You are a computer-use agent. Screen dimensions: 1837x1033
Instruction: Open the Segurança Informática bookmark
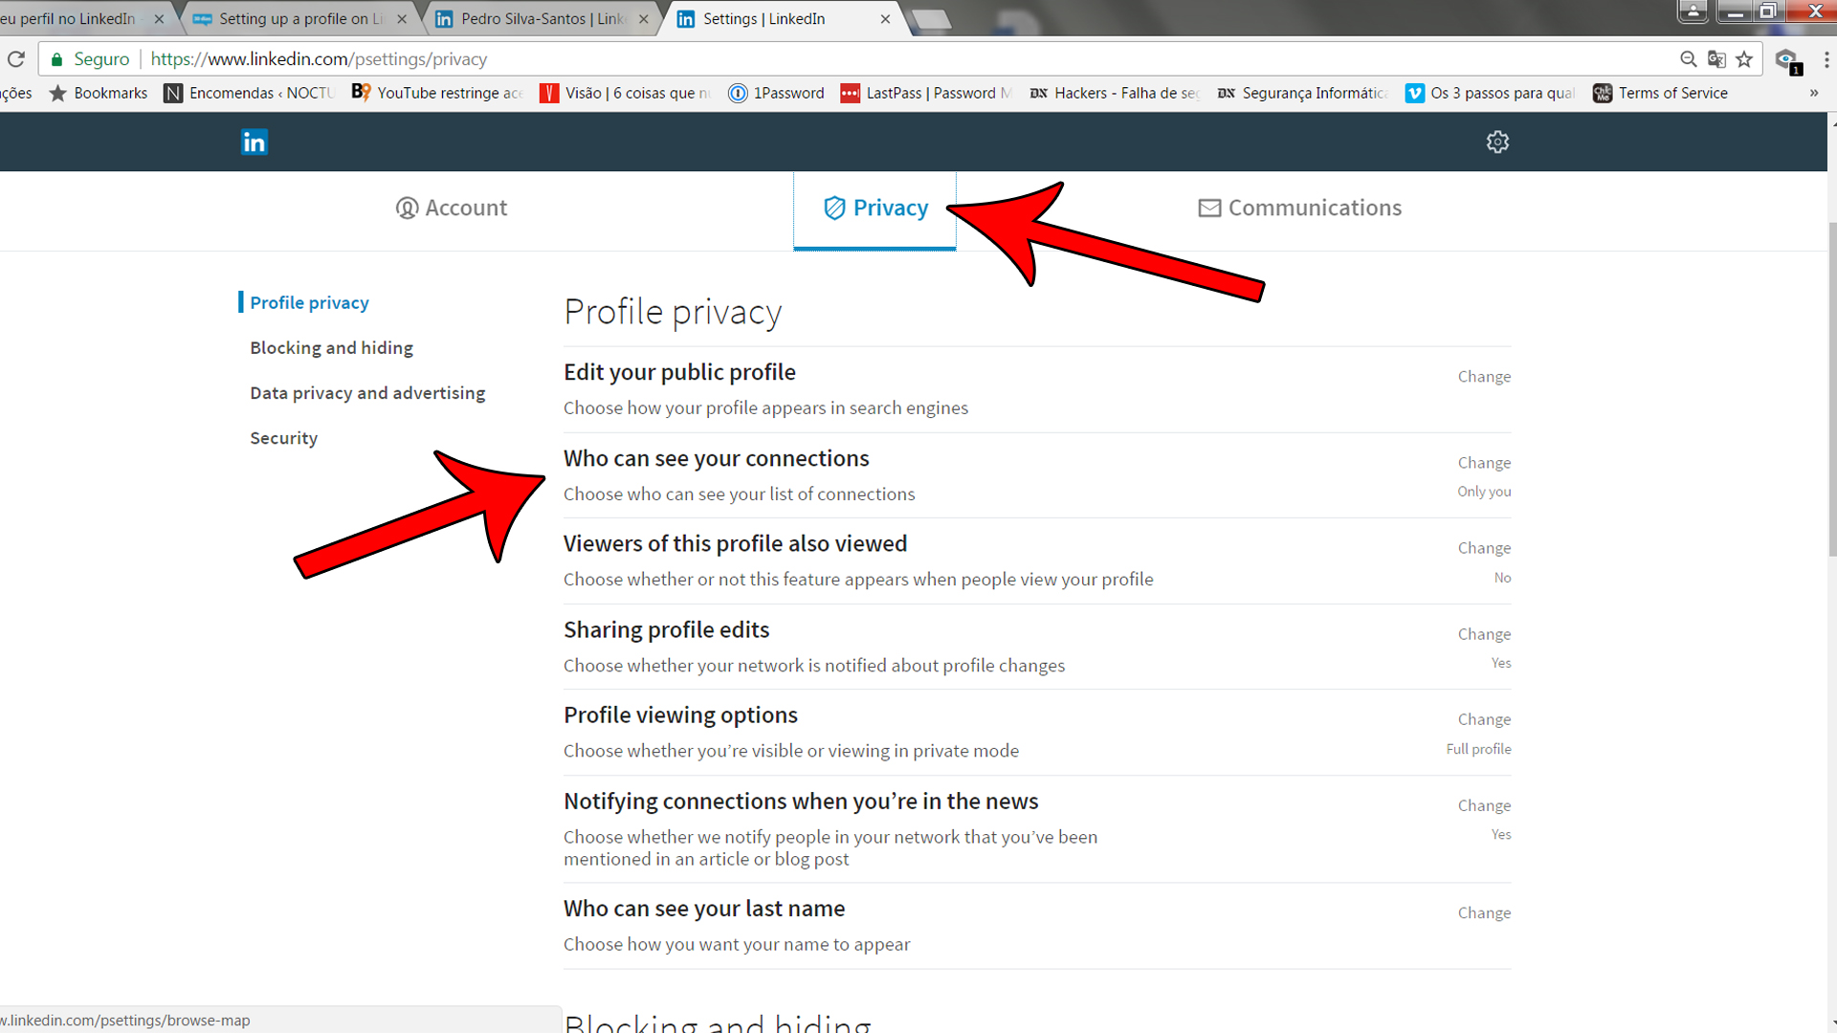(x=1301, y=93)
